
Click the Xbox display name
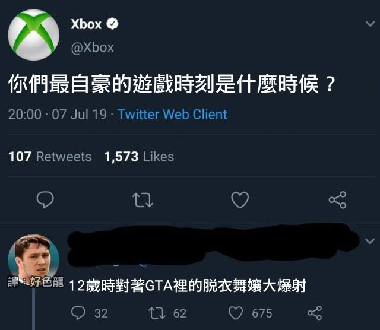[x=87, y=24]
